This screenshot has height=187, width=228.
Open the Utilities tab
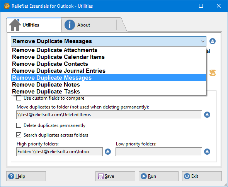point(34,25)
